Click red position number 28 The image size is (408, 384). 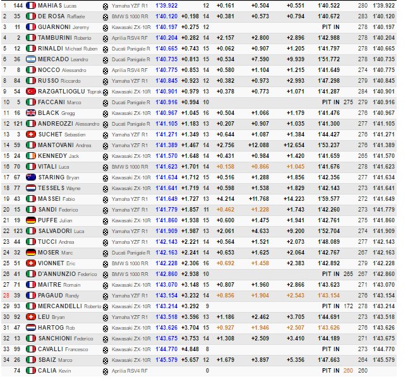6,296
